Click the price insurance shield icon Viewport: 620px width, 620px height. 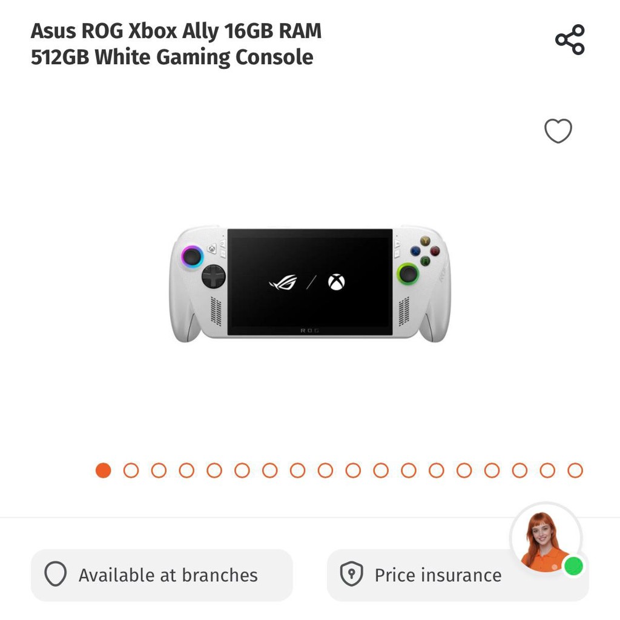click(352, 574)
